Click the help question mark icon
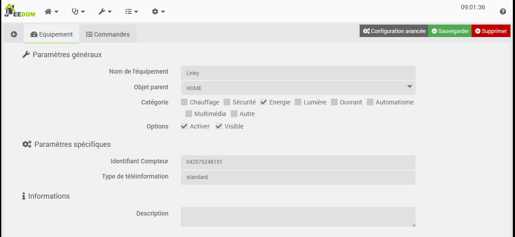This screenshot has height=237, width=515. 503,12
